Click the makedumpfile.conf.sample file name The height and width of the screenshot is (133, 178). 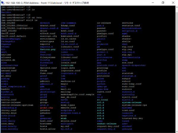pos(77,94)
